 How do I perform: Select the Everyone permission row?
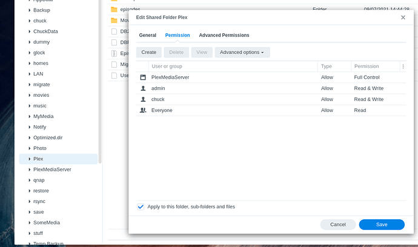271,110
